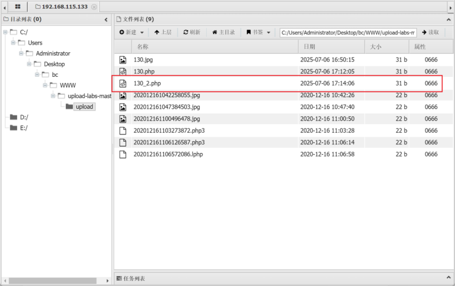Click image icon of 202012161100496478.jpg
Screen dimensions: 455x286
(123, 119)
